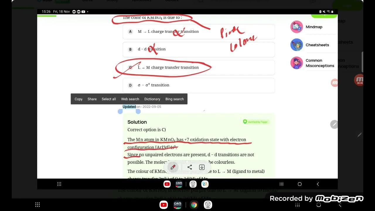Tap the grey round pencil edit button
Image resolution: width=375 pixels, height=211 pixels.
pyautogui.click(x=334, y=124)
